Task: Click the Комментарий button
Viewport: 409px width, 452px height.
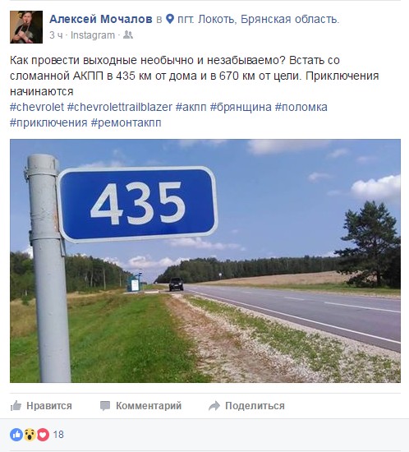Action: click(140, 406)
